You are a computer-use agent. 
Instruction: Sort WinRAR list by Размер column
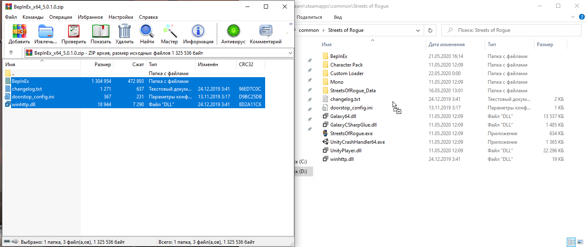point(97,65)
